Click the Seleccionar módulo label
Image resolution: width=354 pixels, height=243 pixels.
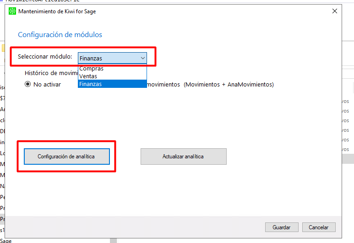pyautogui.click(x=45, y=56)
